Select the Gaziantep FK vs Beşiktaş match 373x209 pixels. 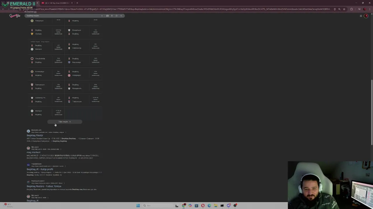coord(47,100)
